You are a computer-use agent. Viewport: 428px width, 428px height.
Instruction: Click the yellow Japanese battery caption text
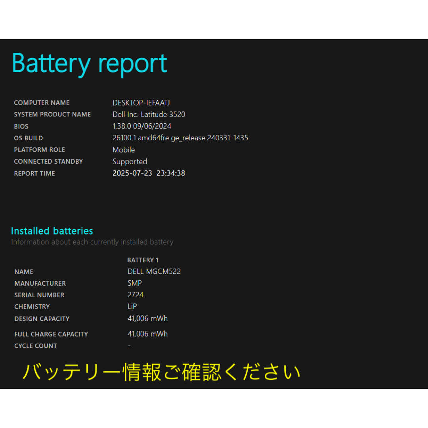tap(161, 372)
